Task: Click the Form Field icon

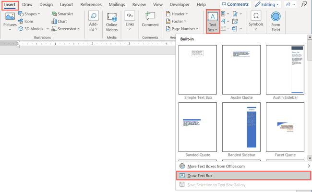Action: 276,20
